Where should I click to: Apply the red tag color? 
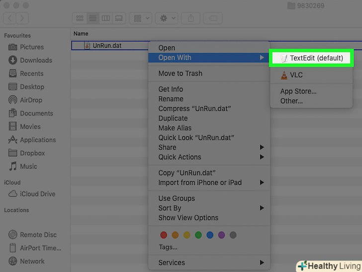(164, 235)
